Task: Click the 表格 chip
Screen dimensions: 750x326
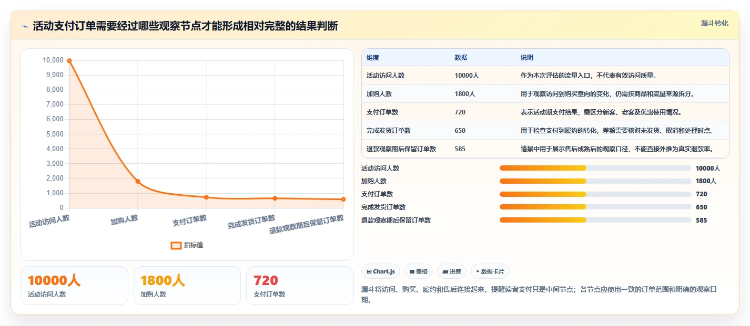Action: 419,271
